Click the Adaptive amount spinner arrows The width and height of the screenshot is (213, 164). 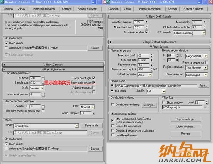coord(146,22)
